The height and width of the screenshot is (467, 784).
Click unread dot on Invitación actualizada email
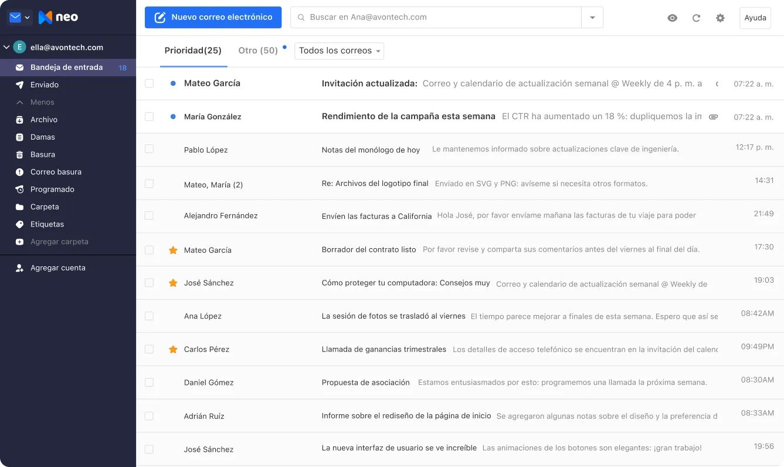click(173, 84)
